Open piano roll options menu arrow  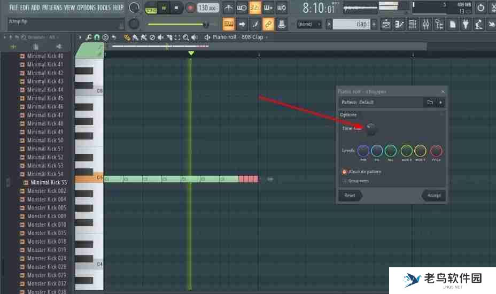pos(80,37)
